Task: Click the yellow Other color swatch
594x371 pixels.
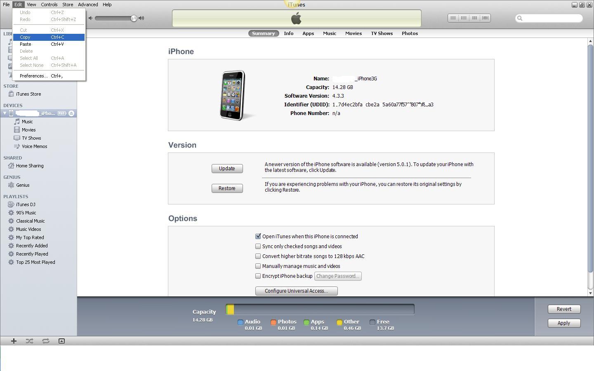Action: click(339, 322)
